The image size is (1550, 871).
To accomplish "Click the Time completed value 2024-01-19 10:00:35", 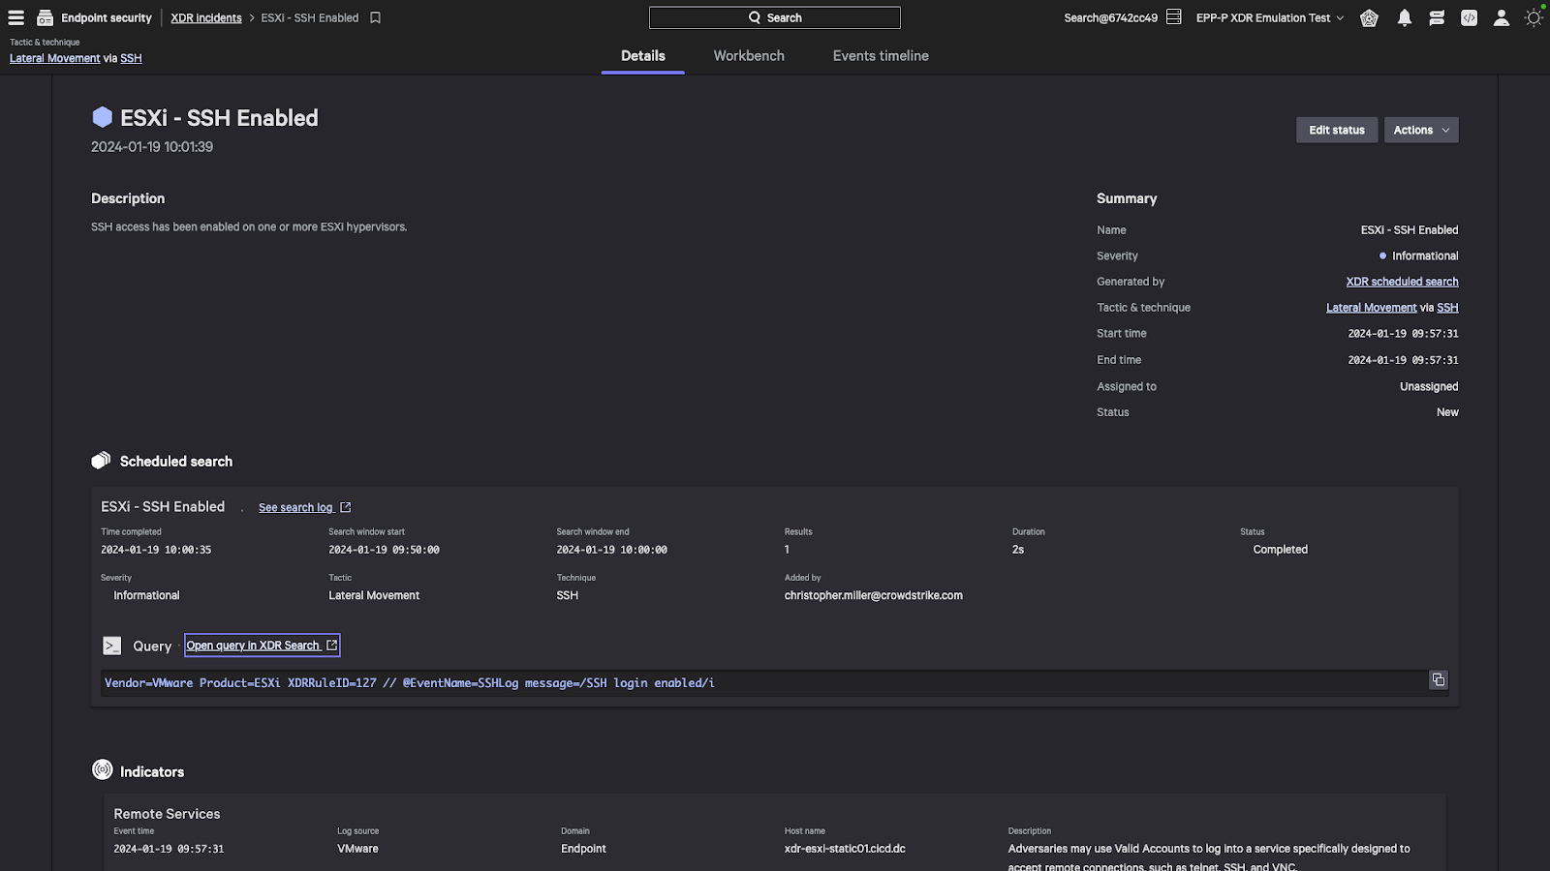I will (x=156, y=550).
